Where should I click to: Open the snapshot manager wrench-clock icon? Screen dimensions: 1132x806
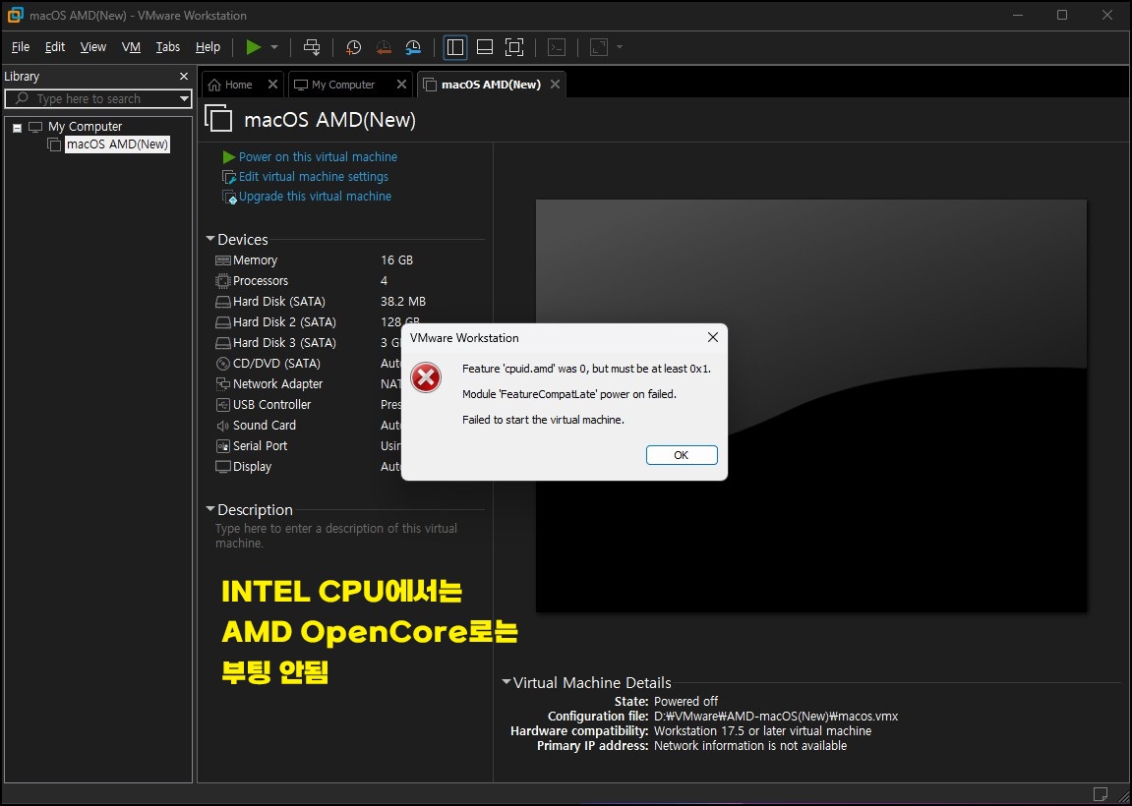[413, 47]
